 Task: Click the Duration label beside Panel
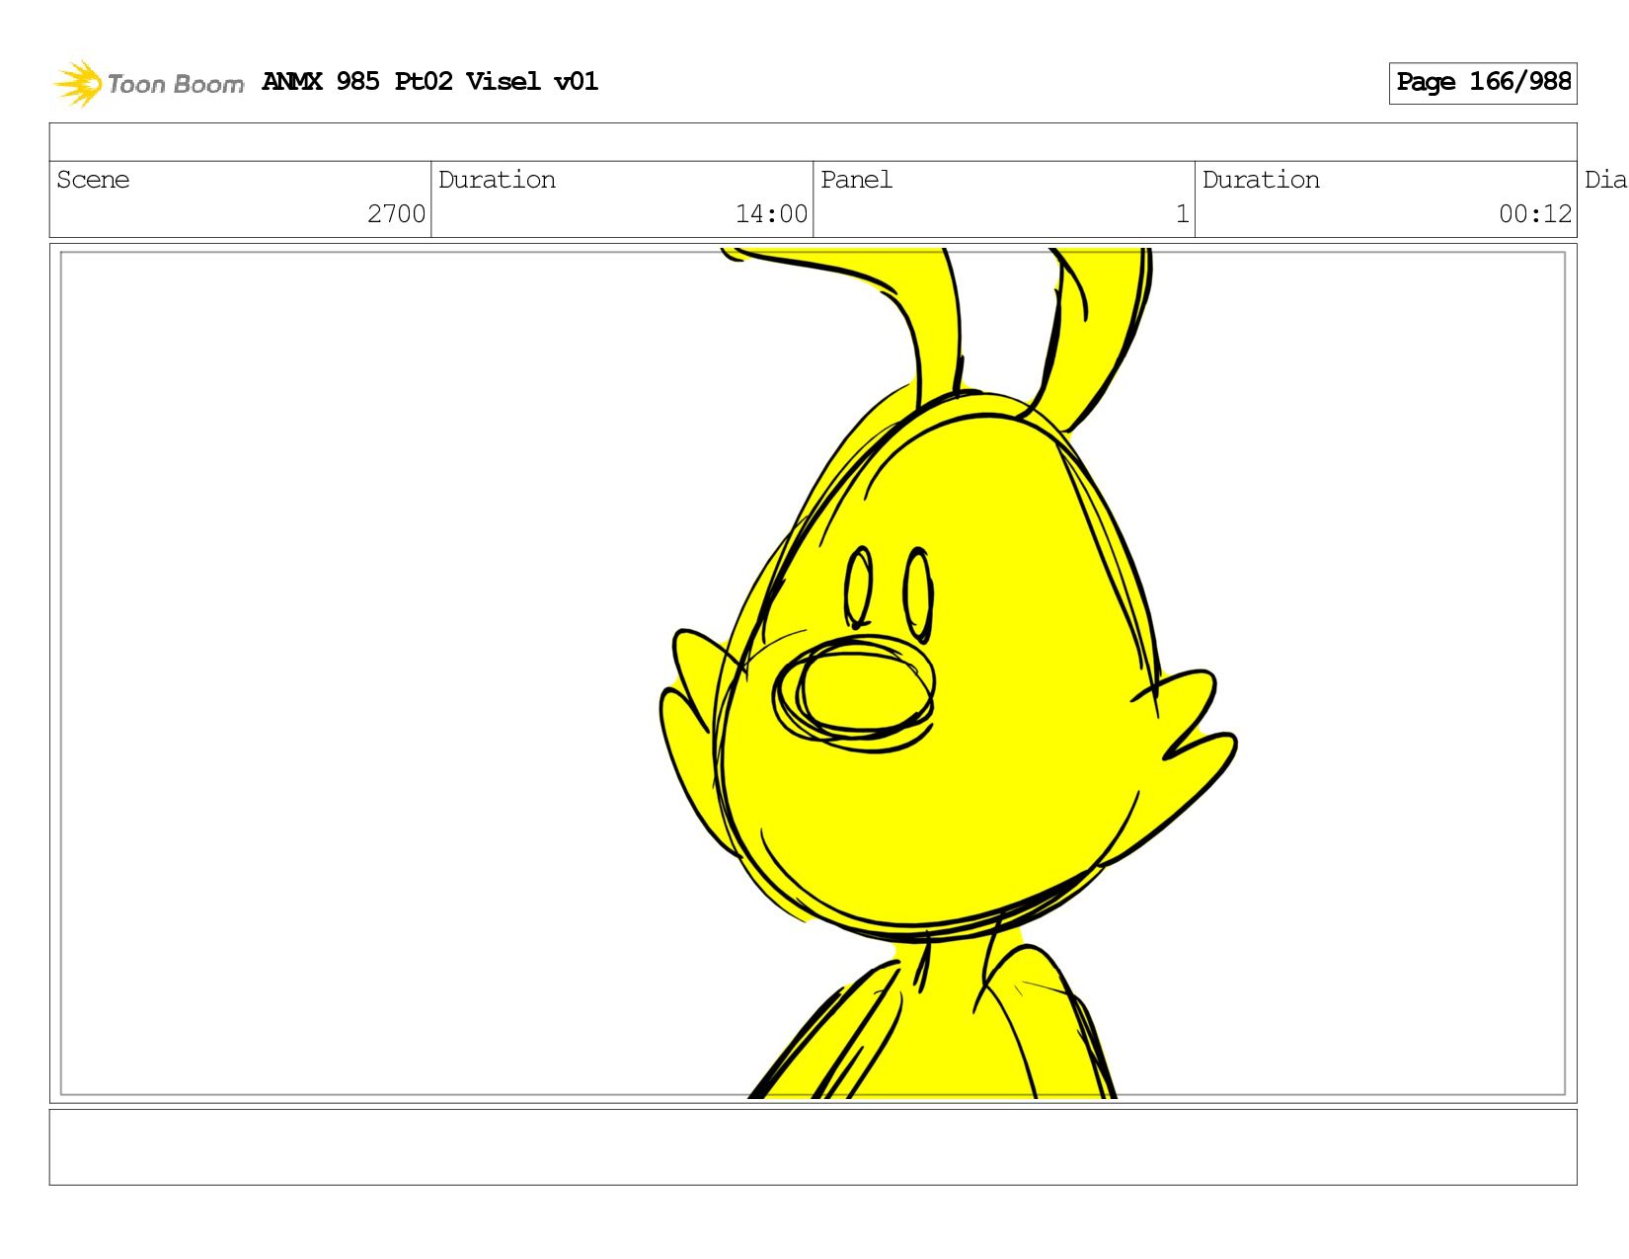1261,180
